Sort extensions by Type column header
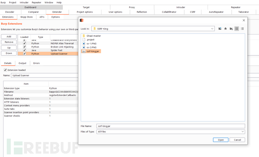This screenshot has width=259, height=157. point(41,37)
